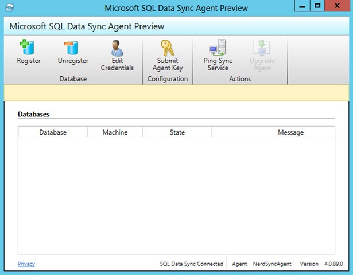The width and height of the screenshot is (353, 275).
Task: Click the sync app icon in title bar
Action: click(x=9, y=7)
